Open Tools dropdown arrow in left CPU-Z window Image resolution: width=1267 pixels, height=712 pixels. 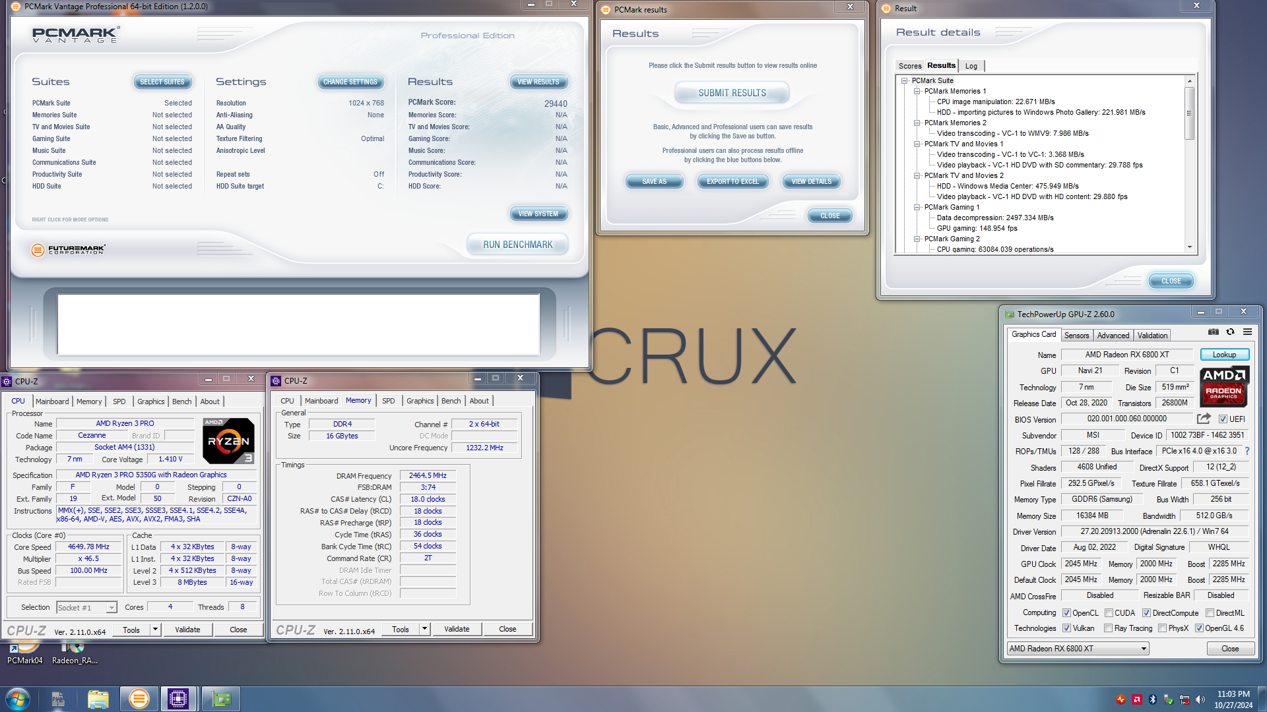pyautogui.click(x=155, y=630)
